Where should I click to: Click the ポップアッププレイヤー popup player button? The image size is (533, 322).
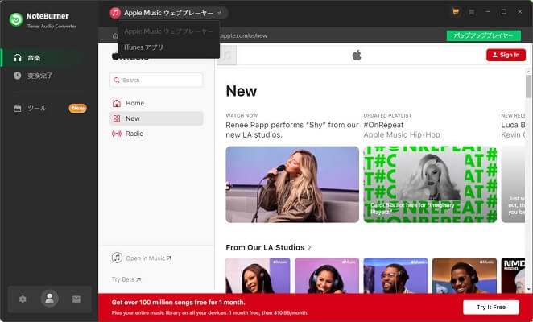[x=483, y=35]
